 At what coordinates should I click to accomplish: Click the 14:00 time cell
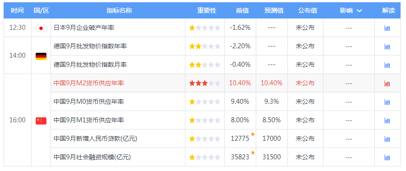pos(17,55)
